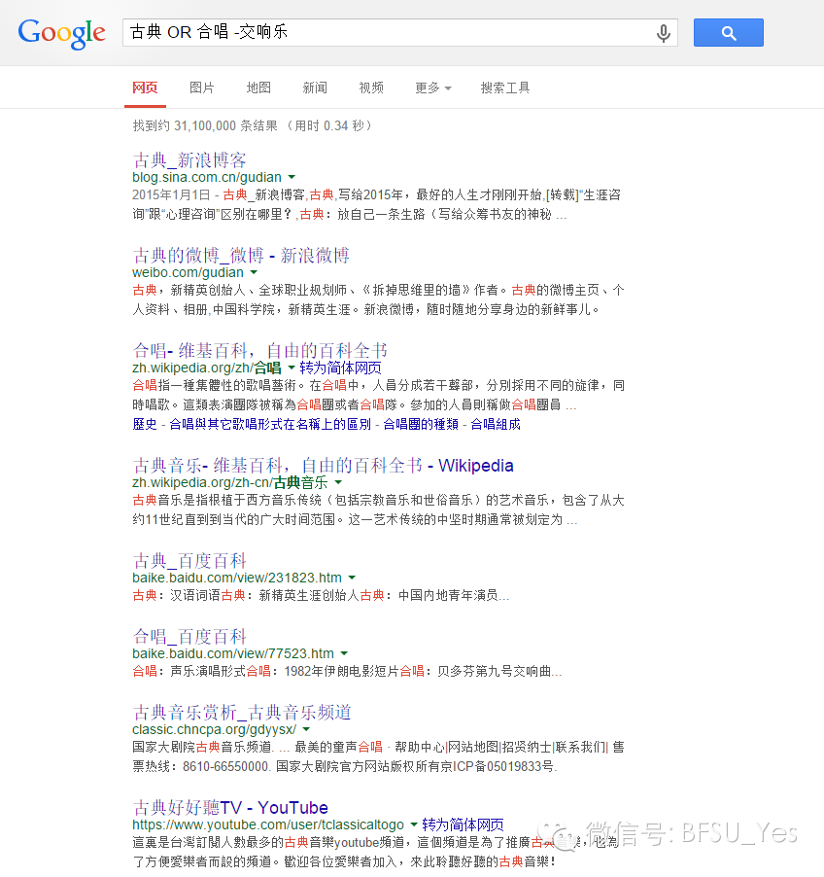Open the 古典_新浪博客 result

pos(189,160)
